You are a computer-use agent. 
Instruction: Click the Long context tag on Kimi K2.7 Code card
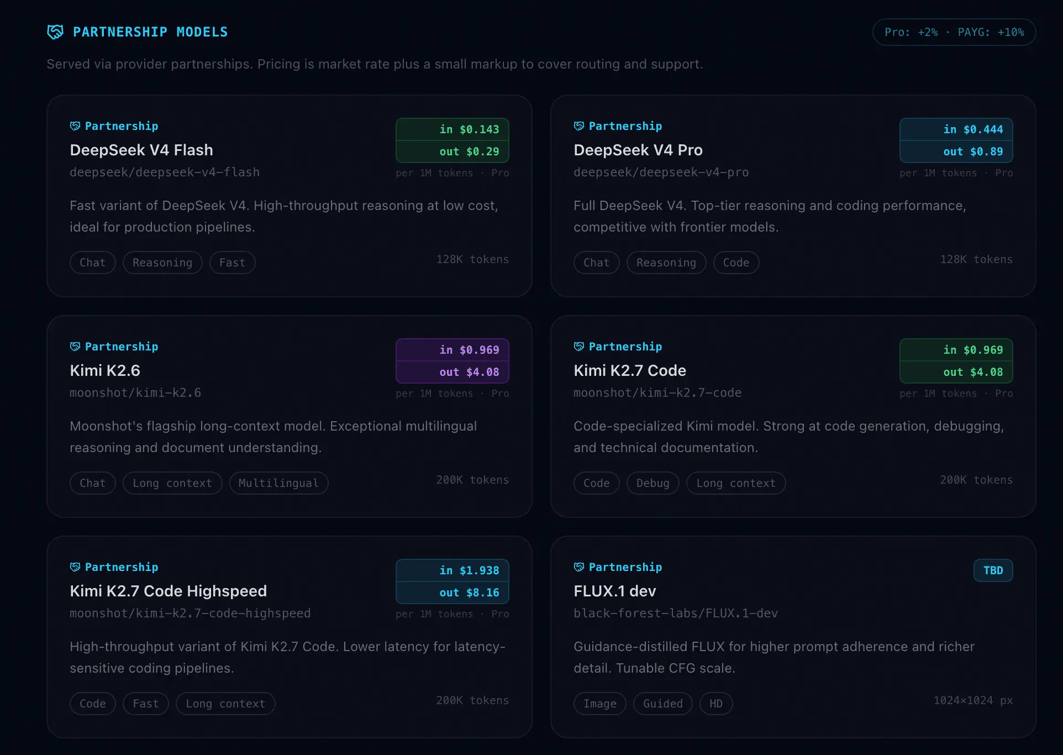(x=736, y=483)
